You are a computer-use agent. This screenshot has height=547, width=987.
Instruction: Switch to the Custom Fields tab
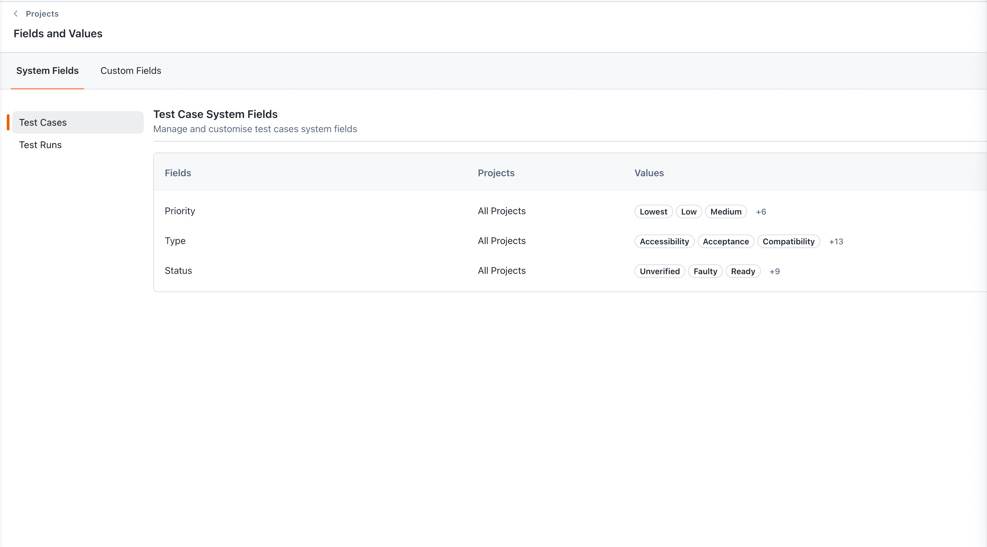point(130,70)
